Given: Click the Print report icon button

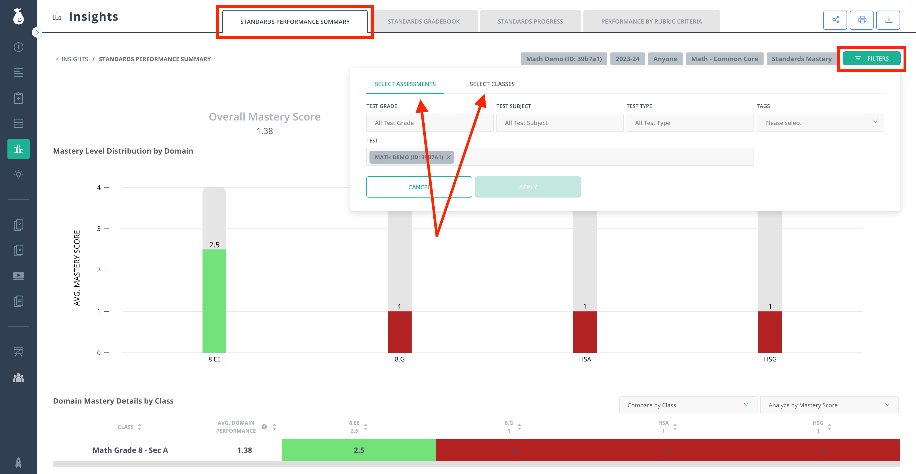Looking at the screenshot, I should pyautogui.click(x=862, y=20).
